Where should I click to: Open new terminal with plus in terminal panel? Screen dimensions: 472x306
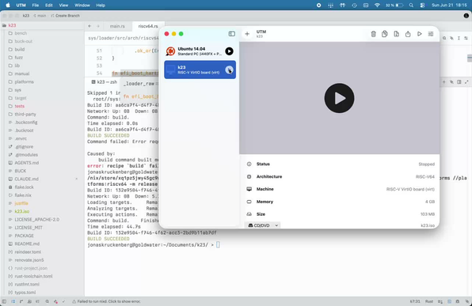pos(443,81)
